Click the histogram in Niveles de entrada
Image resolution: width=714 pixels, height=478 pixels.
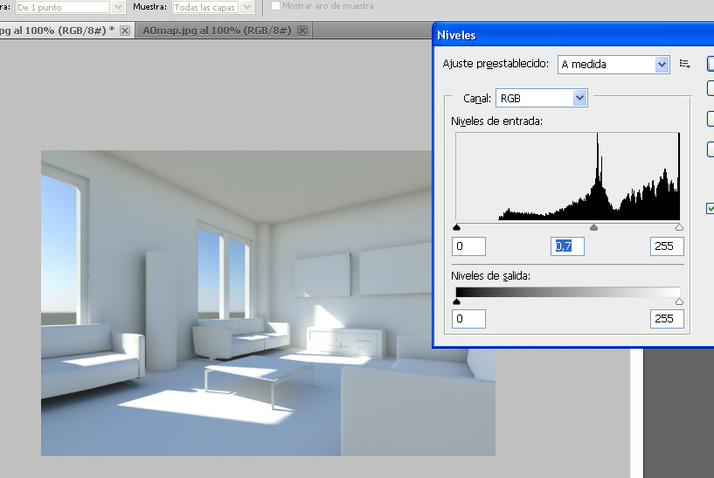coord(568,177)
